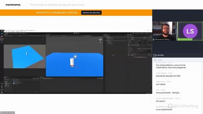This screenshot has width=203, height=114.
Task: Click the Garanta seu desconto button
Action: [91, 13]
